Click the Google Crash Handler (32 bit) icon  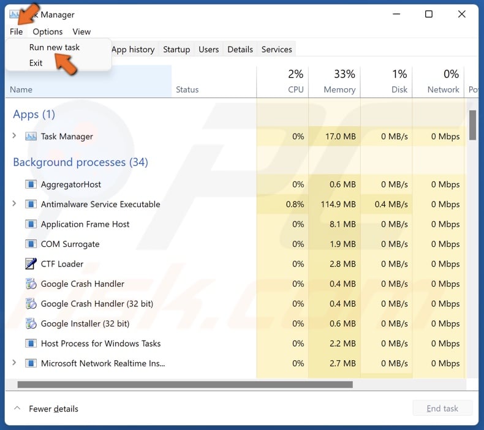(31, 303)
